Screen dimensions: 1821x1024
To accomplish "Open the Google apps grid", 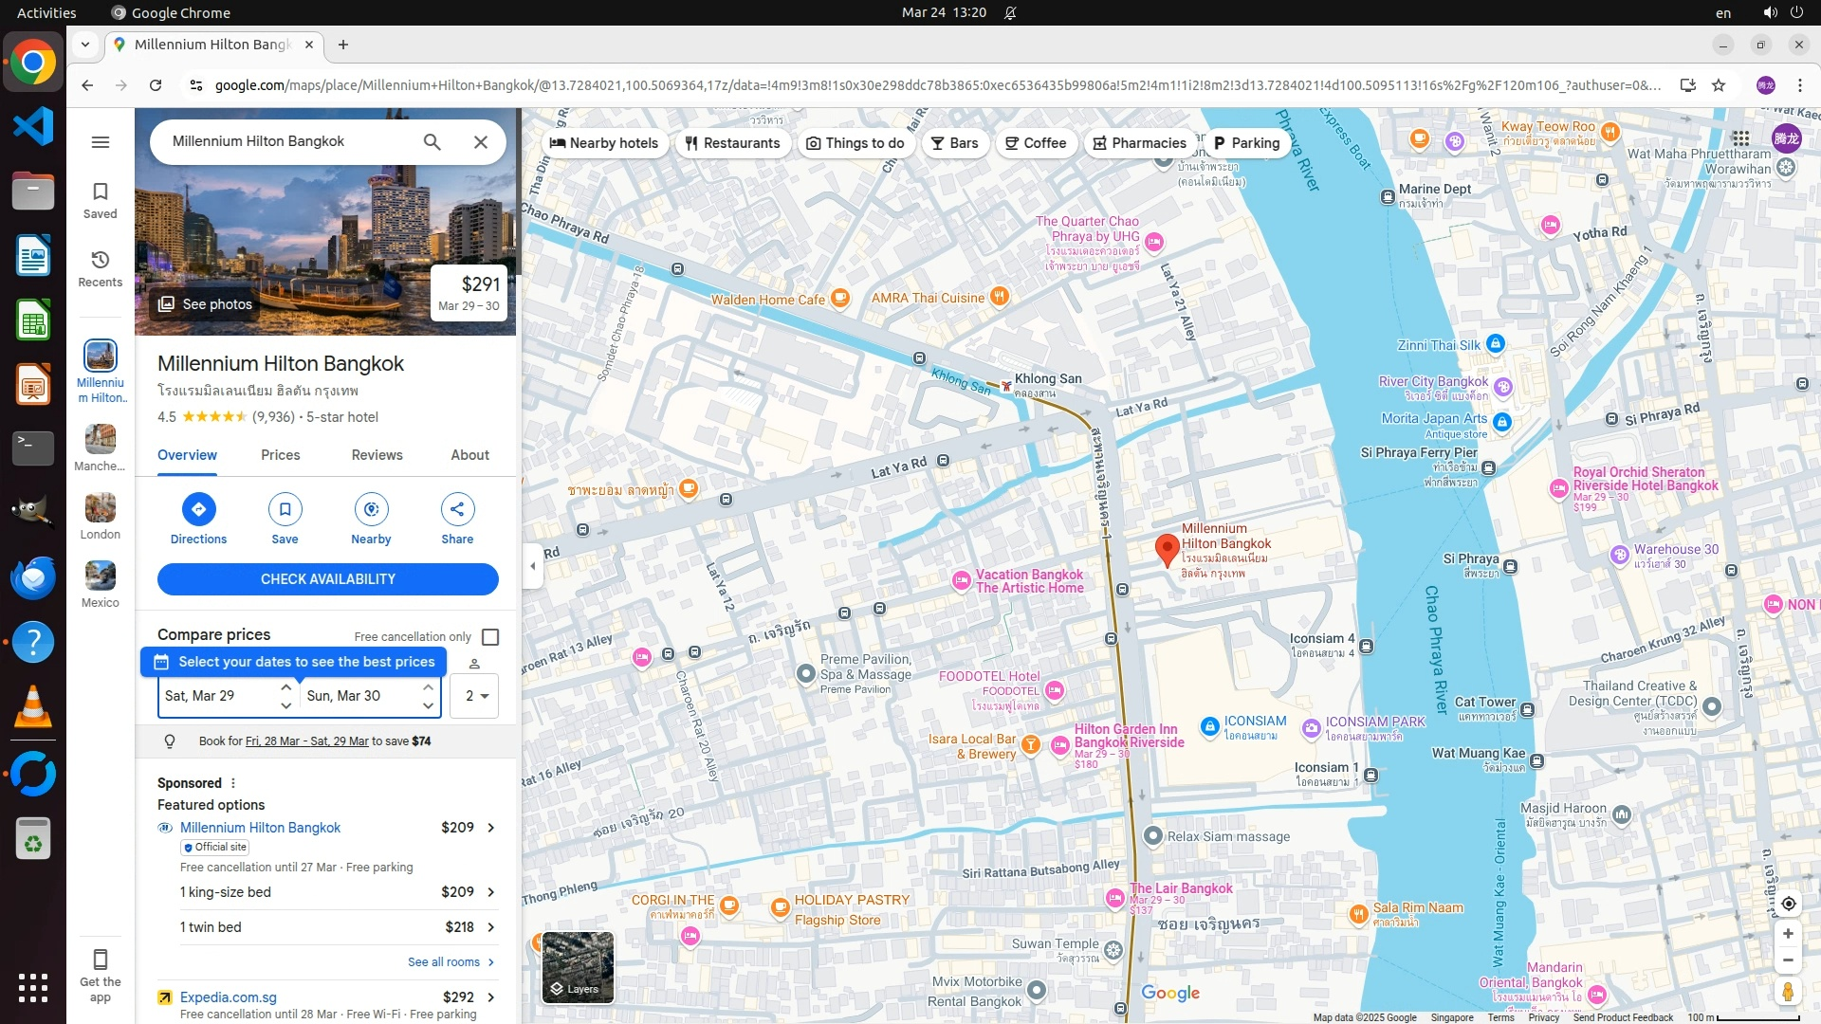I will (1739, 138).
